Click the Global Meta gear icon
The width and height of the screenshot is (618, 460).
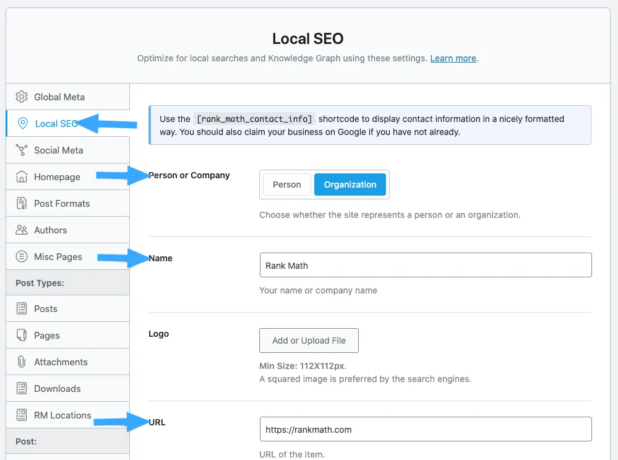(22, 97)
